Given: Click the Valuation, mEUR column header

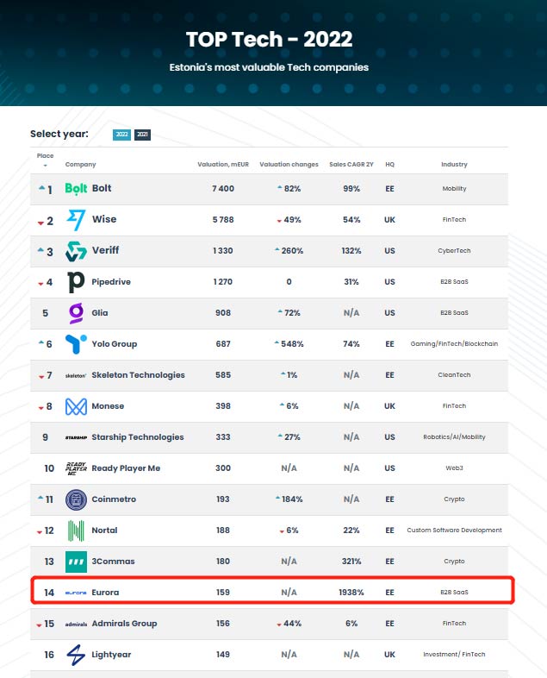Looking at the screenshot, I should click(x=223, y=165).
